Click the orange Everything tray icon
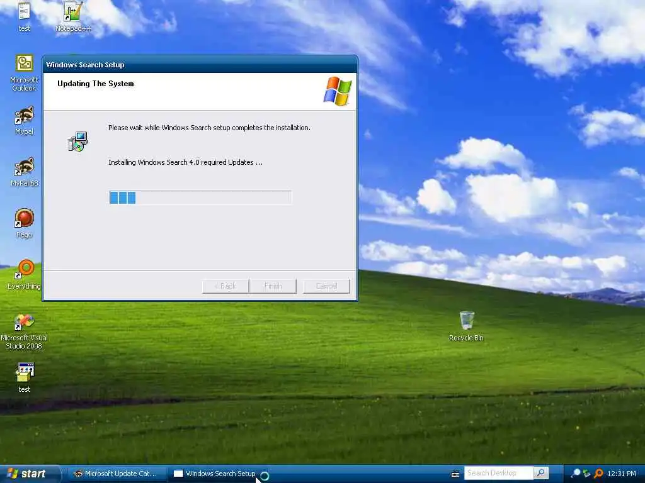This screenshot has height=483, width=645. (599, 474)
